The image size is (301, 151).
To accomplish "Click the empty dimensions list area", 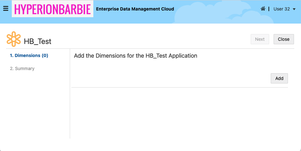I will (x=179, y=111).
